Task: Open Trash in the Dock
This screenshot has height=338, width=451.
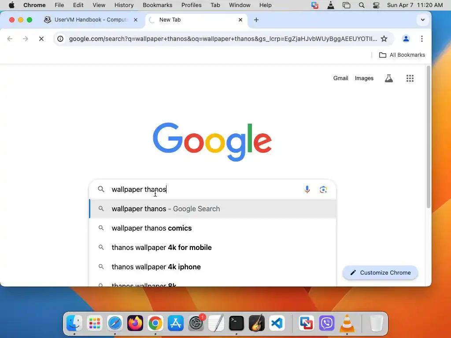Action: [x=376, y=323]
